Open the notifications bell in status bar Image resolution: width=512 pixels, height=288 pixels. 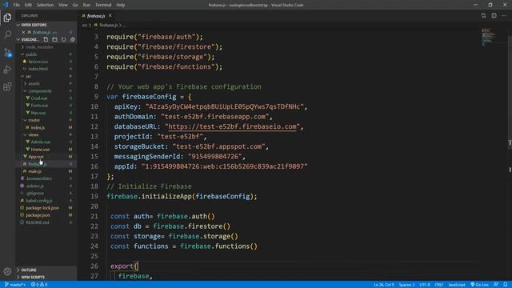(x=505, y=285)
